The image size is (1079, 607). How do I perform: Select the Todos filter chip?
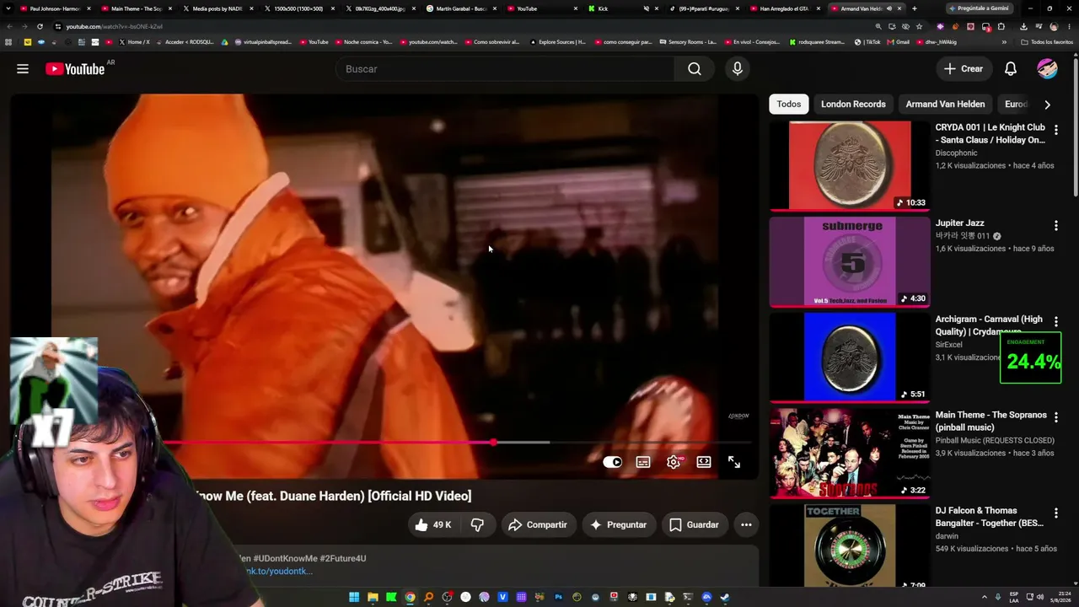click(789, 104)
